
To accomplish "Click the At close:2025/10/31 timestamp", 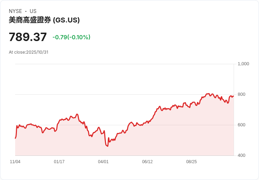I will coord(29,52).
